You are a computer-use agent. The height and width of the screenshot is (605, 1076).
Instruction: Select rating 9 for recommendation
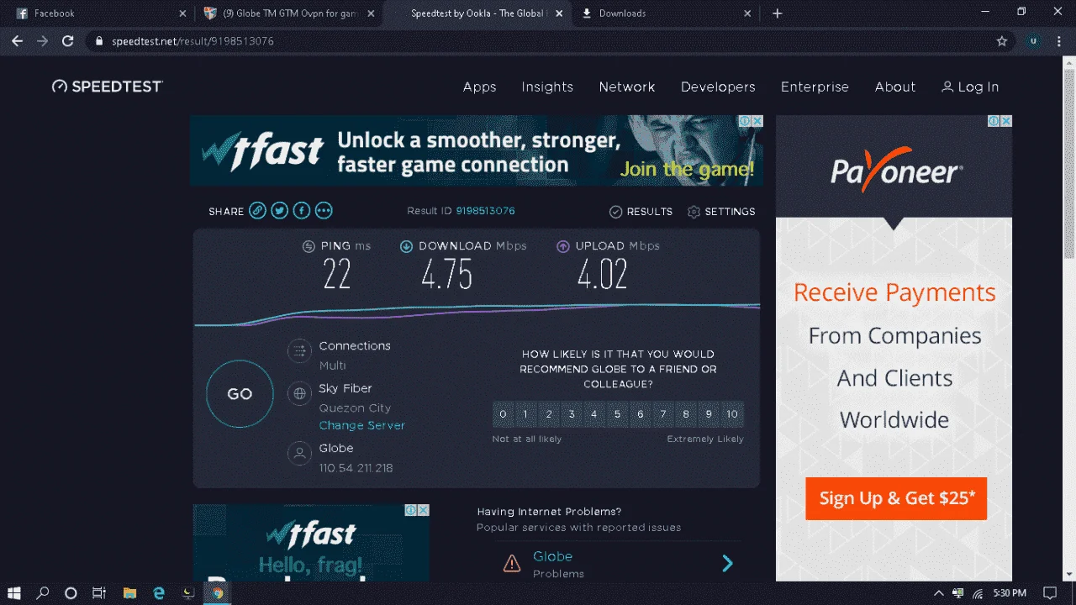point(709,414)
